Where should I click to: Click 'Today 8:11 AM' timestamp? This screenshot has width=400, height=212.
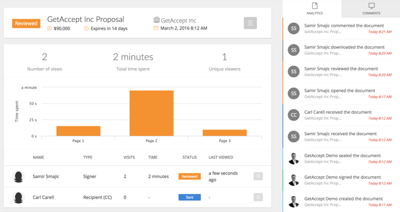[380, 205]
